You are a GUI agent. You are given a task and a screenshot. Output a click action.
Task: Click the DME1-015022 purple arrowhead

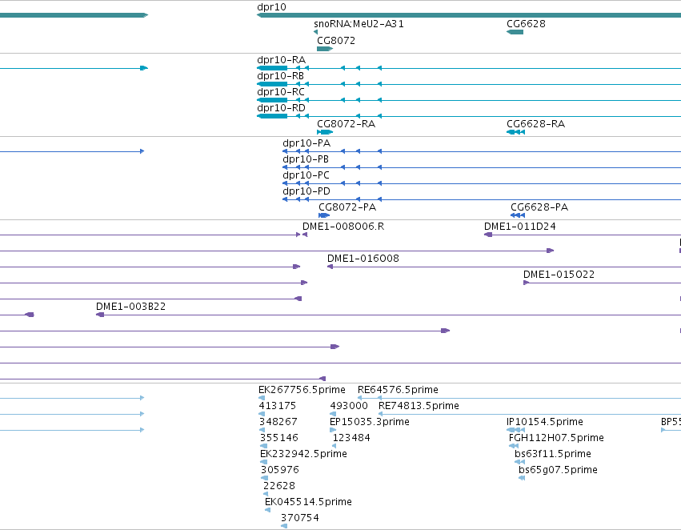tap(527, 283)
